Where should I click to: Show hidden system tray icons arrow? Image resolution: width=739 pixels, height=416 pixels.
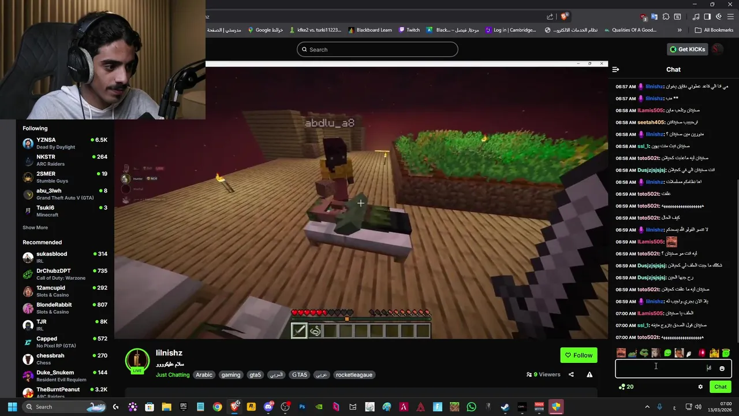click(647, 407)
